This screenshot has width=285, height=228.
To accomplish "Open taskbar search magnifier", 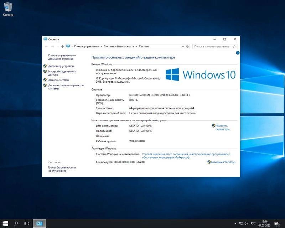I will [x=16, y=223].
